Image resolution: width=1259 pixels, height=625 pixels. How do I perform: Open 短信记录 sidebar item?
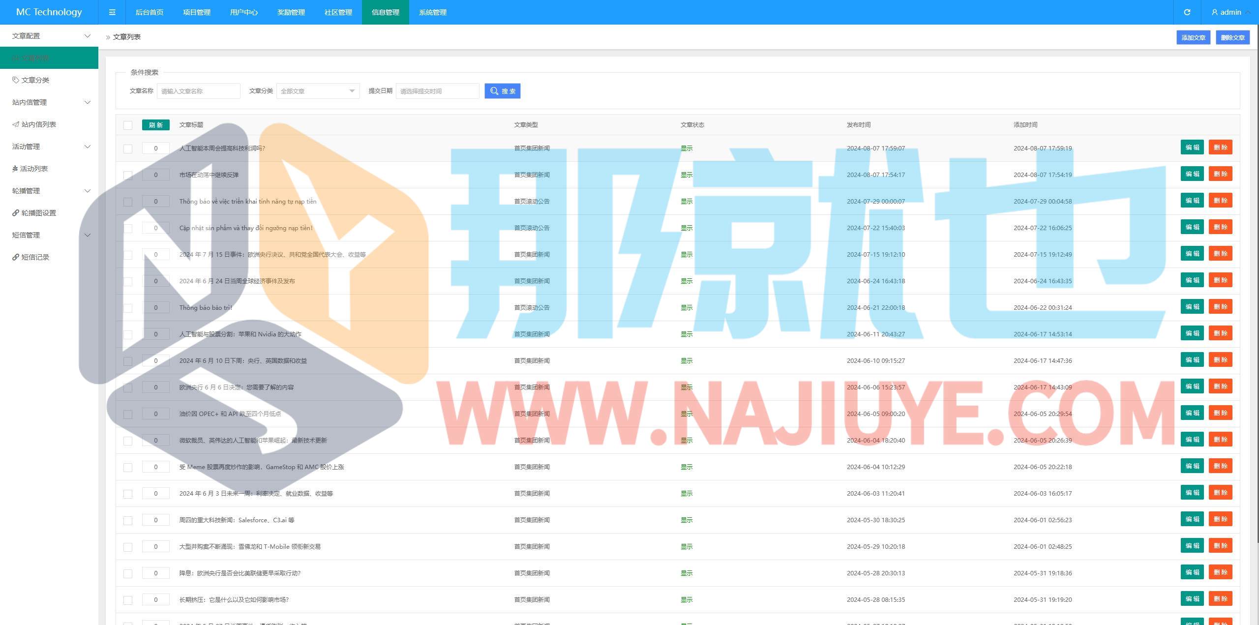point(34,257)
